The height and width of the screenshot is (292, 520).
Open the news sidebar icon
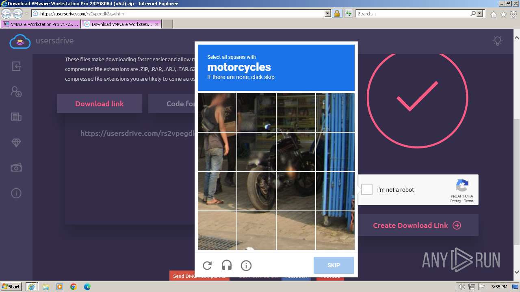coord(16,117)
